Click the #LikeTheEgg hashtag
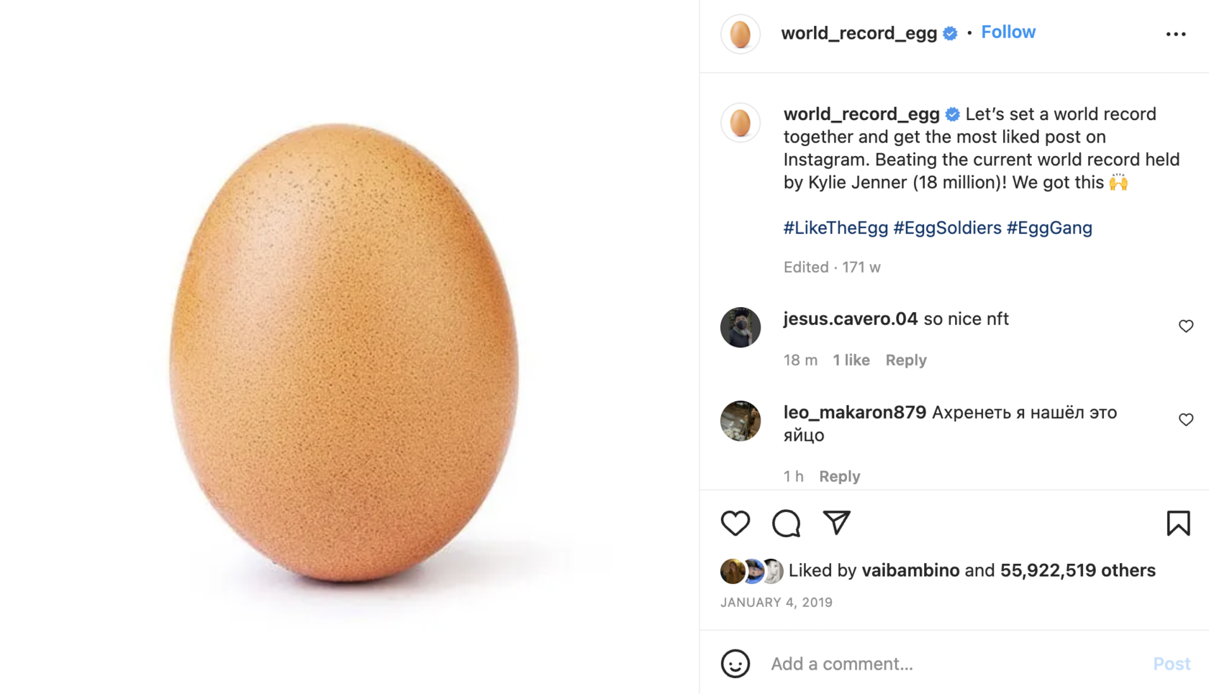Viewport: 1209px width, 694px height. point(836,228)
